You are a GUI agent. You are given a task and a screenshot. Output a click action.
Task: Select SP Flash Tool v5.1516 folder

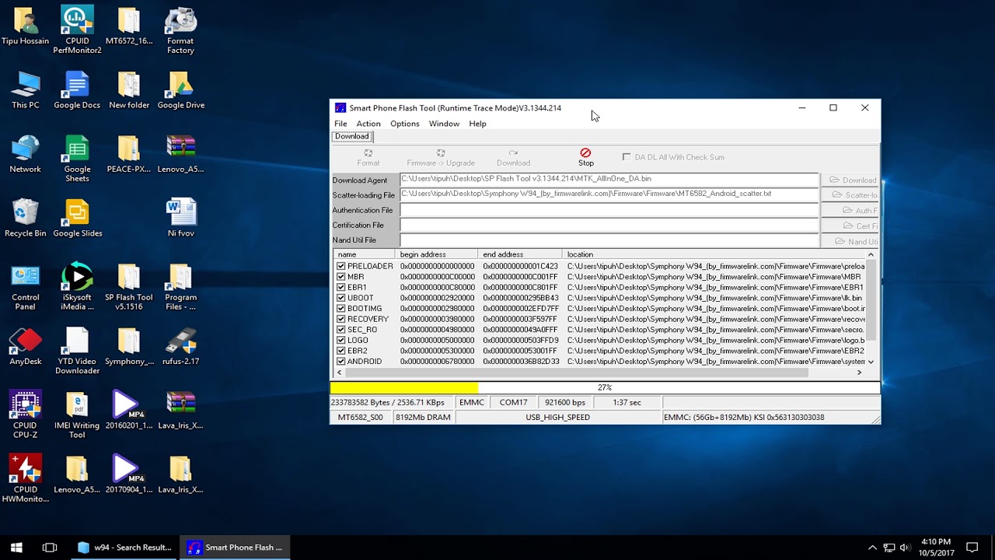(129, 287)
